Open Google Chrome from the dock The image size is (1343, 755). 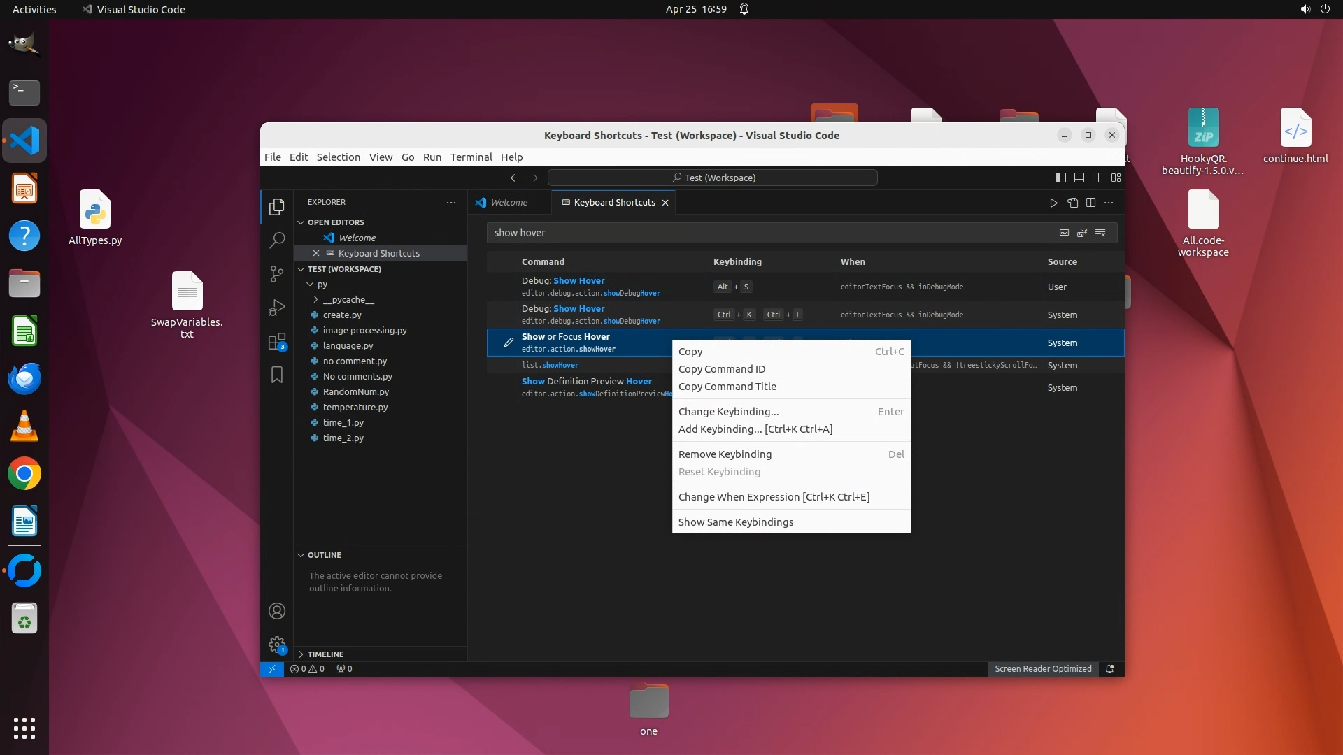click(x=24, y=474)
